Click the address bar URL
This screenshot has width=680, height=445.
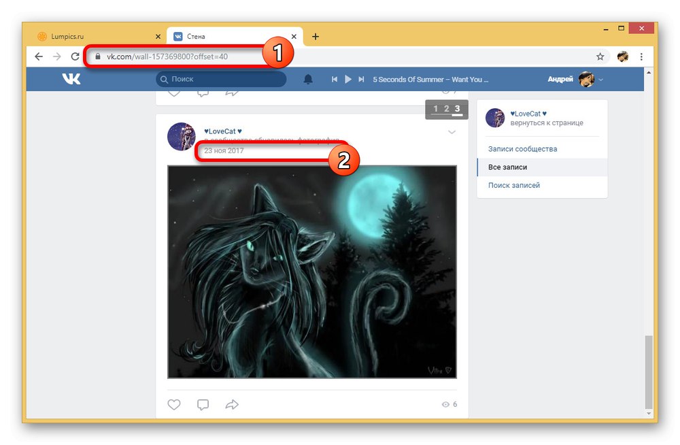point(167,56)
